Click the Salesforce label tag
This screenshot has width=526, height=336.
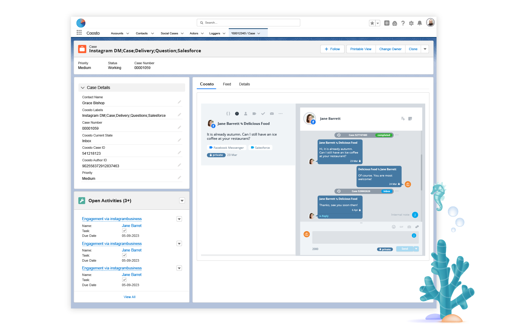pyautogui.click(x=260, y=148)
